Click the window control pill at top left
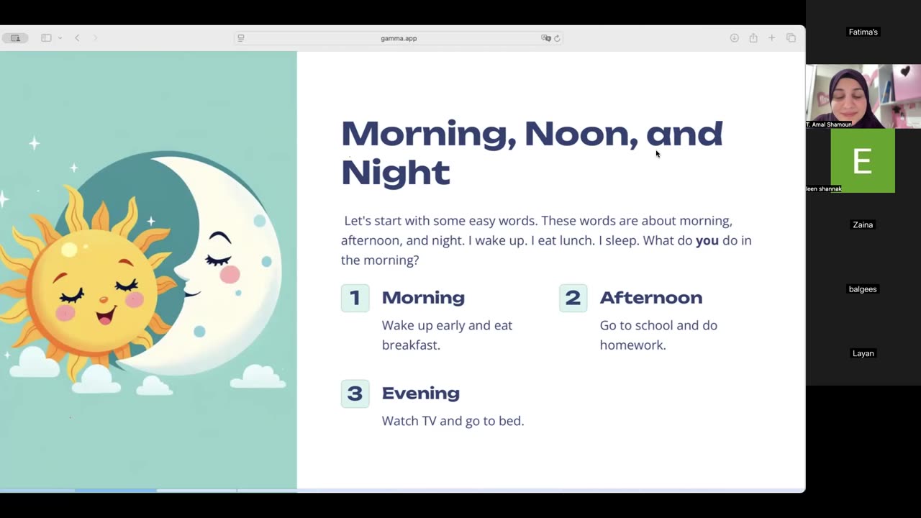The height and width of the screenshot is (518, 921). 15,38
